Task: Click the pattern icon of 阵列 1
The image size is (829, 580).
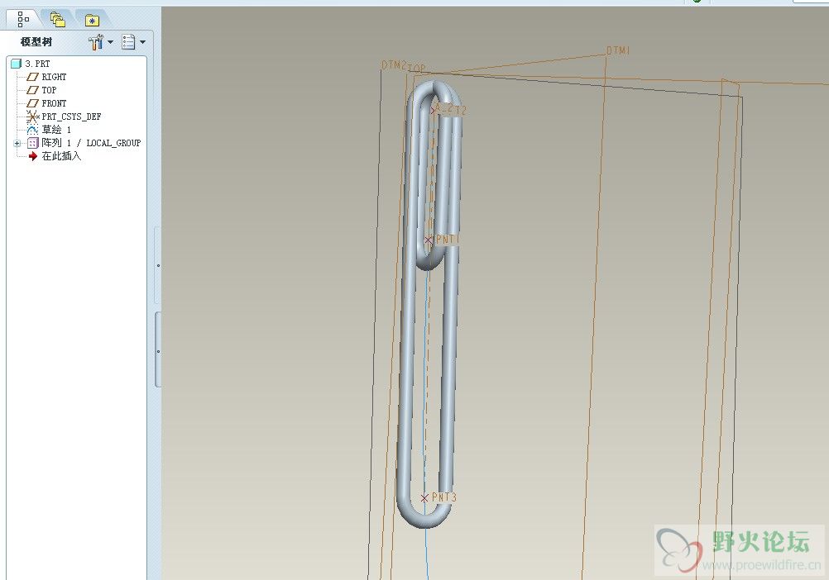Action: click(x=33, y=142)
